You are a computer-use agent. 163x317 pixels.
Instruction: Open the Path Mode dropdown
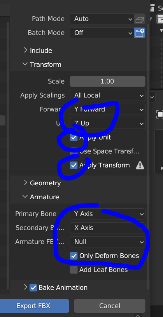tap(102, 19)
